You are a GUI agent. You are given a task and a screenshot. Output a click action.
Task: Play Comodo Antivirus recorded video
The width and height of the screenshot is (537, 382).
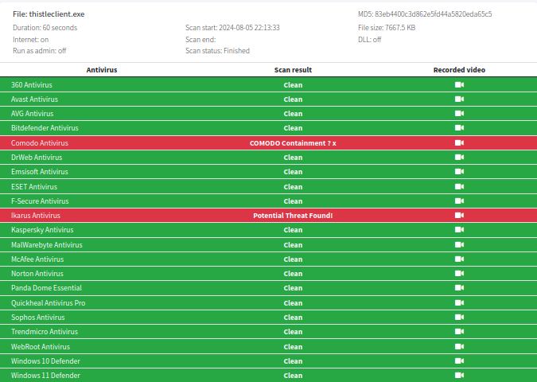pos(459,143)
